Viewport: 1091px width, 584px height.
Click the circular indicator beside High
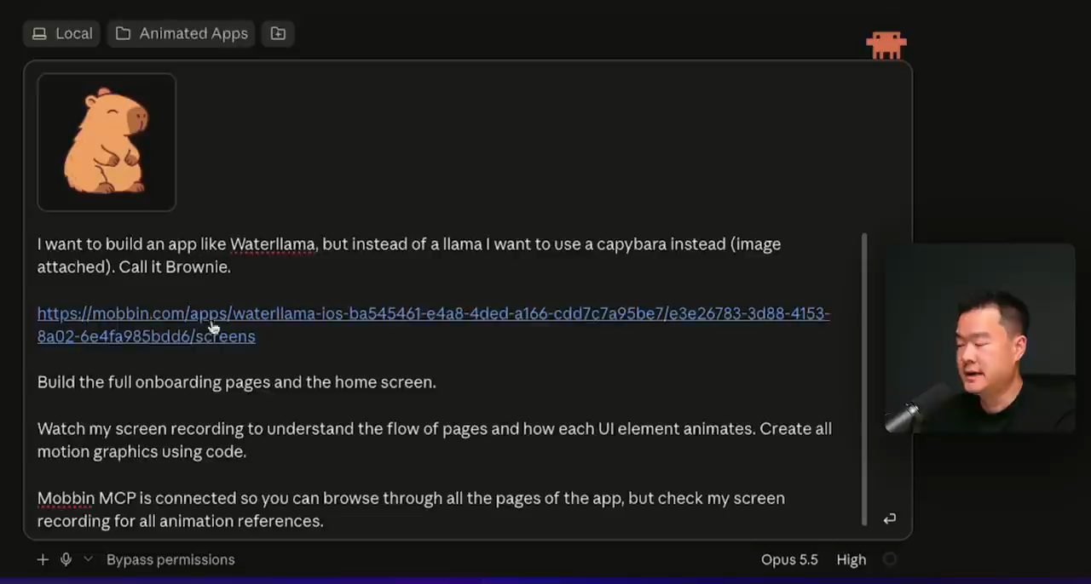coord(890,559)
